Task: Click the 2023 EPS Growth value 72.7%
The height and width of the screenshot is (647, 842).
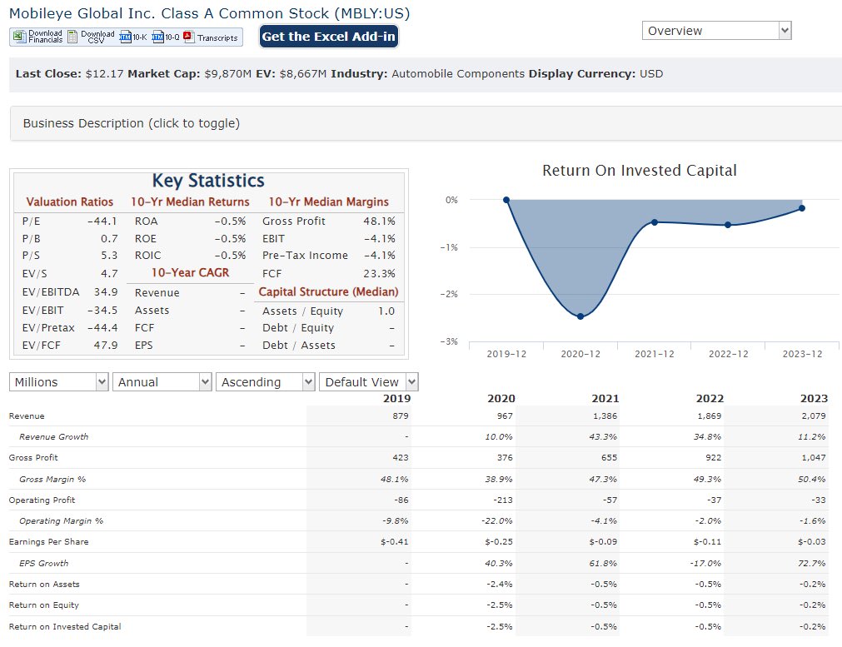Action: 812,563
